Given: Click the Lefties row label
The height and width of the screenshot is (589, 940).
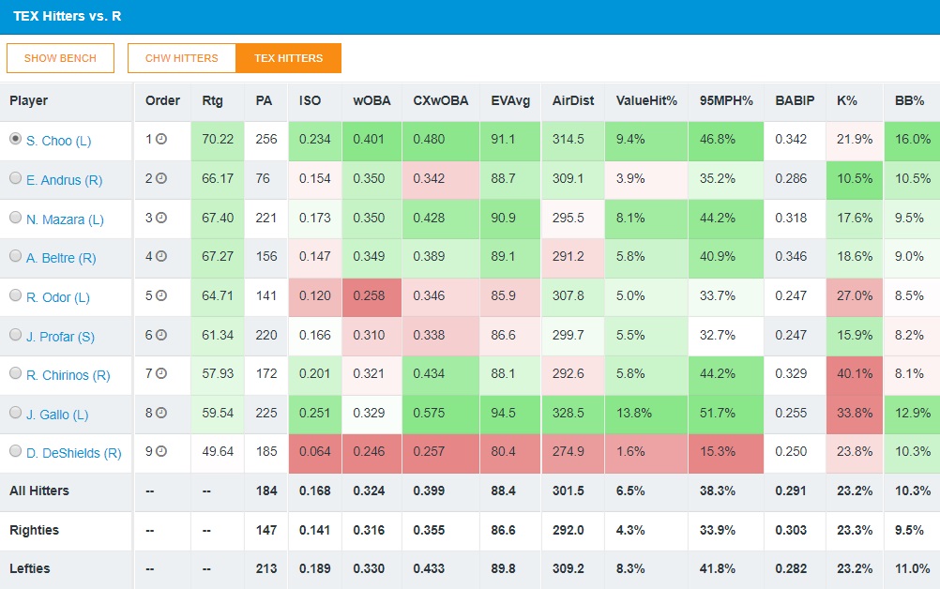Looking at the screenshot, I should 29,568.
